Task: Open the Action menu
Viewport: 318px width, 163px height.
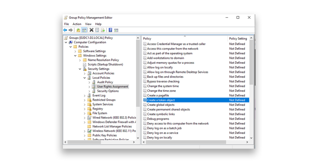Action: point(77,24)
